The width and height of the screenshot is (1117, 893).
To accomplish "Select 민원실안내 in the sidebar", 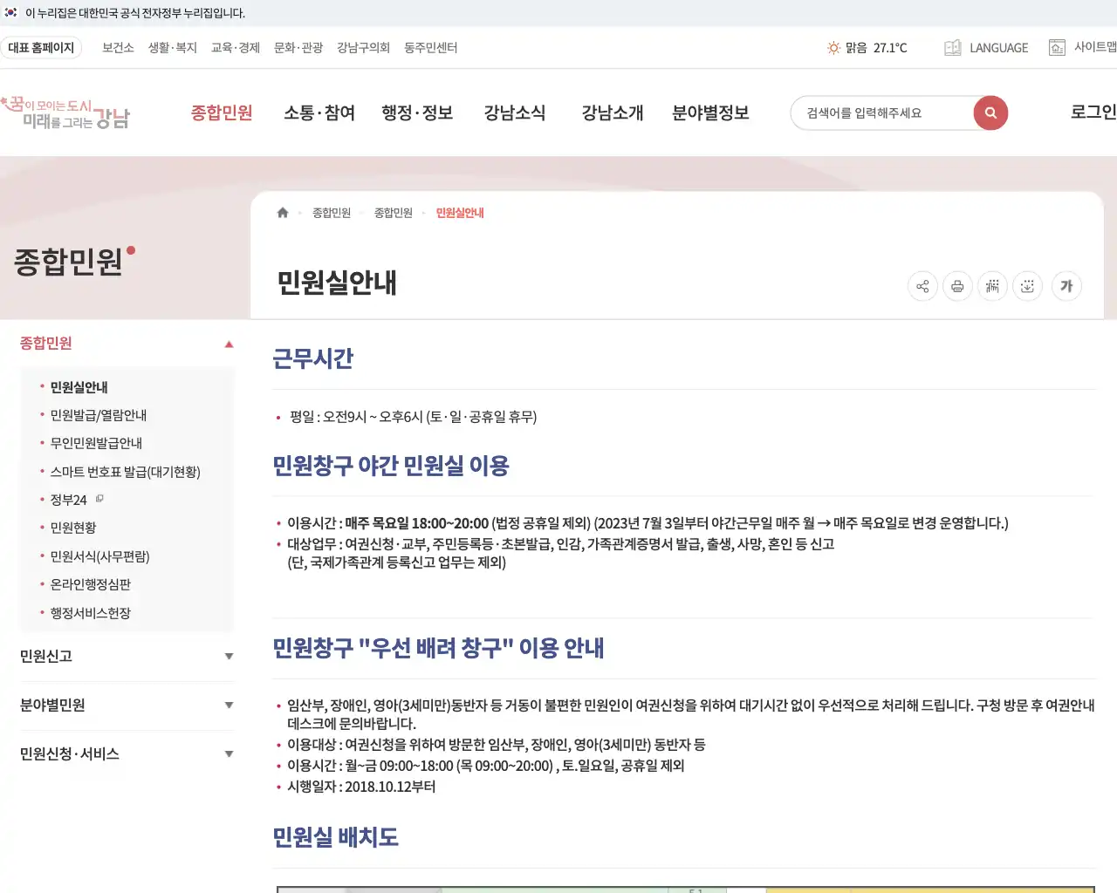I will coord(79,387).
